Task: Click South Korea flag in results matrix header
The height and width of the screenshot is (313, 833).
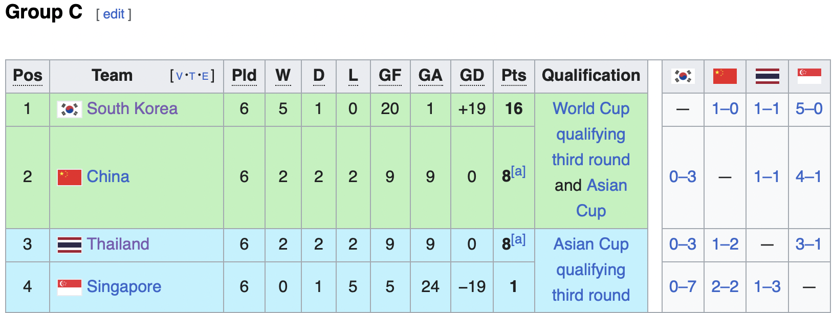Action: [683, 76]
